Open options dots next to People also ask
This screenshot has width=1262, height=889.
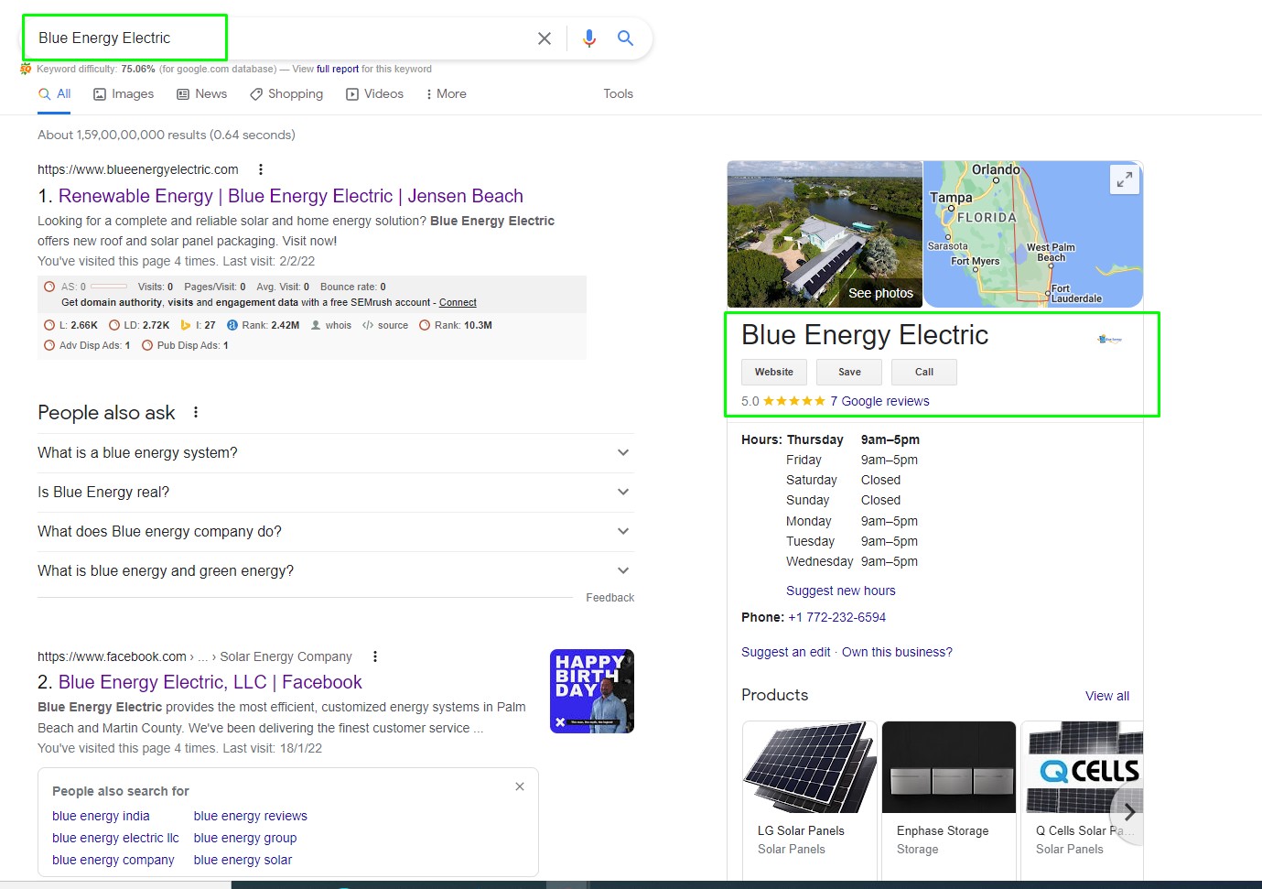(196, 413)
